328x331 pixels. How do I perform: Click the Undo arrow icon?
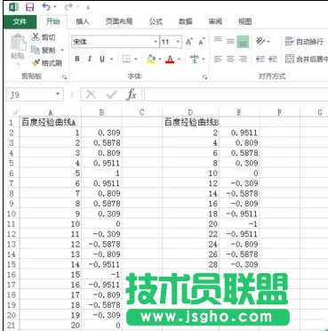point(46,6)
